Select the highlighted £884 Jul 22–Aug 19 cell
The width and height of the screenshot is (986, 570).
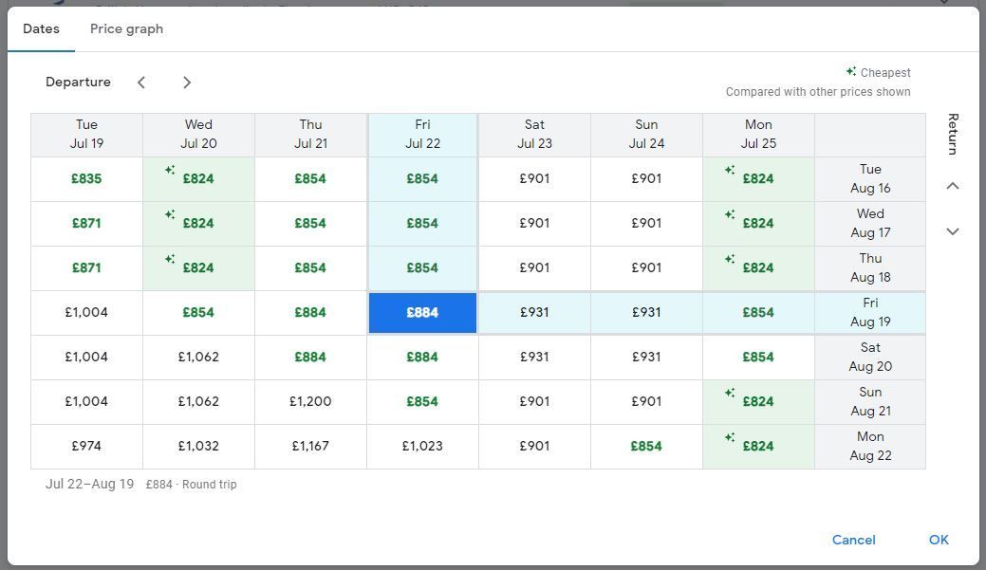[422, 312]
